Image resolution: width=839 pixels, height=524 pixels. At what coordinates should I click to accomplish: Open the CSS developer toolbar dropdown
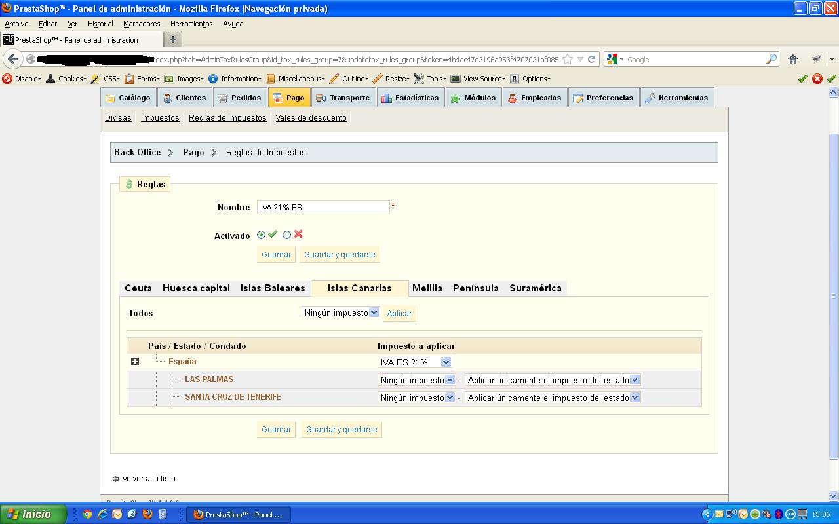[x=105, y=79]
